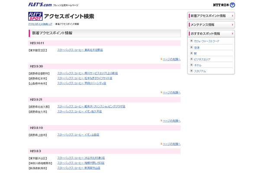Screen dimensions: 264x173
Task: Click the 【神奈川県相模原市】 location label
Action: coord(40,163)
